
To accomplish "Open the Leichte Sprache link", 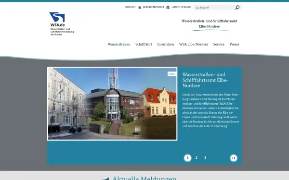I will tap(182, 7).
